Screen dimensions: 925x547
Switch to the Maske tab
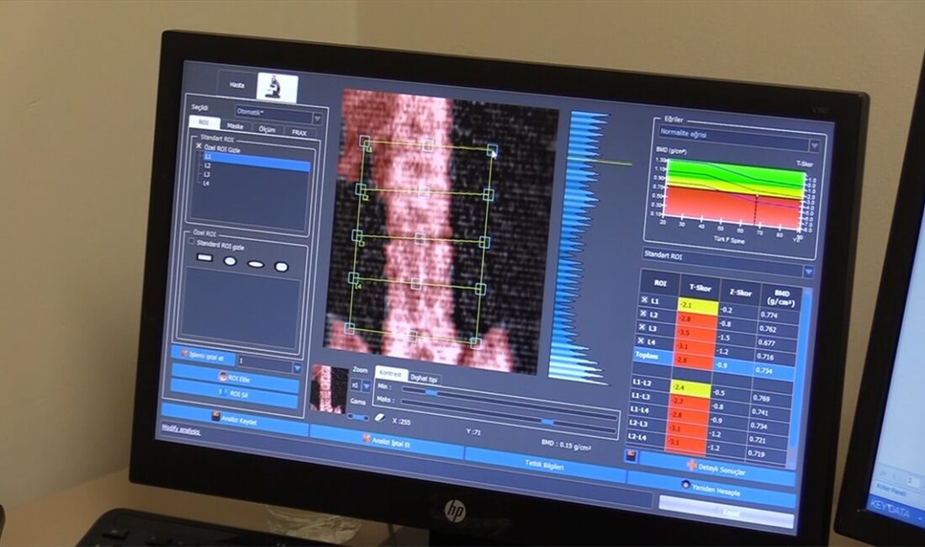[235, 126]
